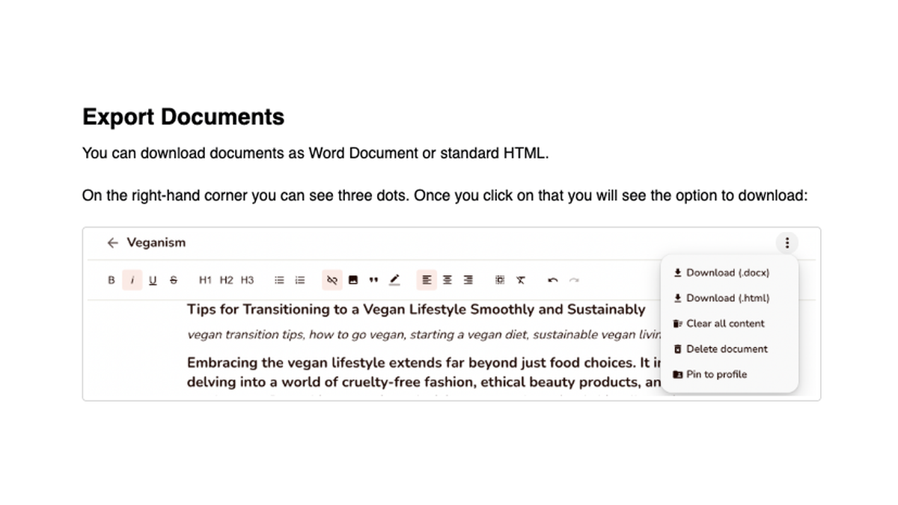Redo the last change
This screenshot has height=505, width=898.
pos(574,281)
